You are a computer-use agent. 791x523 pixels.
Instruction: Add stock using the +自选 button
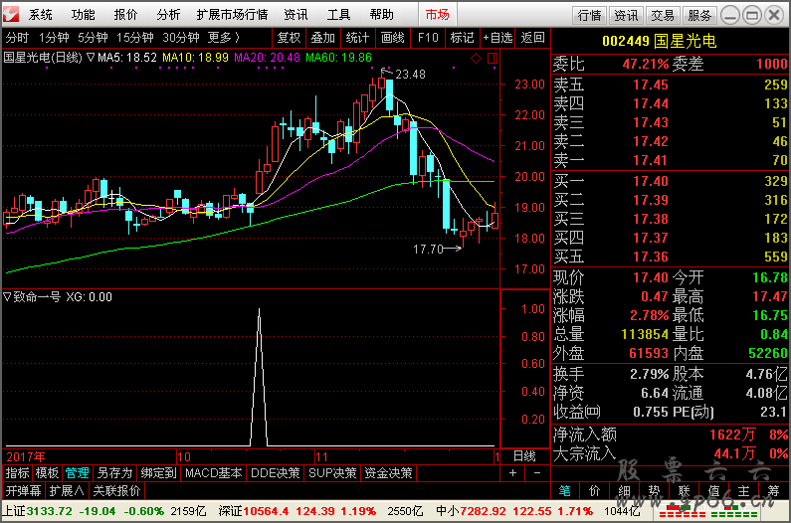tap(497, 38)
